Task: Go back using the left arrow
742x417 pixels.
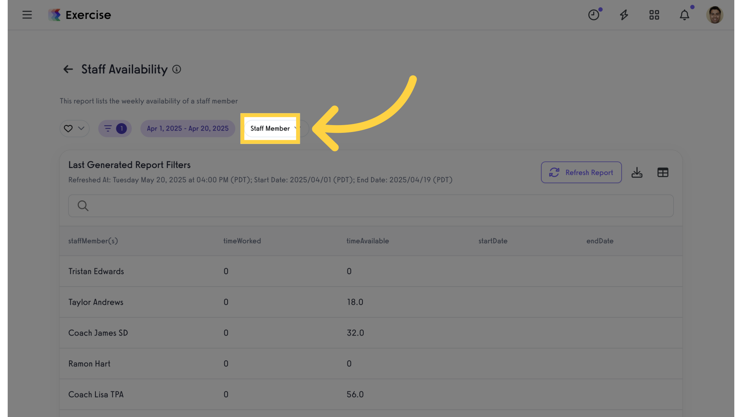Action: [x=68, y=69]
